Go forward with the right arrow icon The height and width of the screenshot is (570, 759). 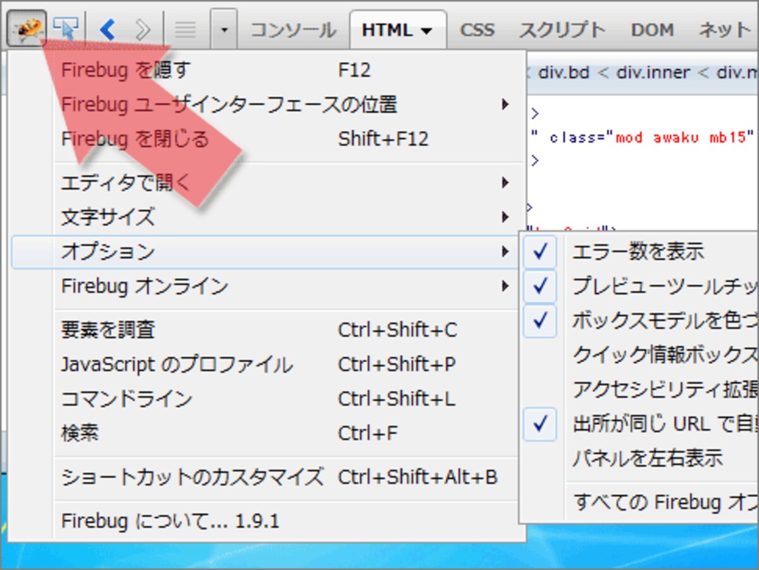142,29
